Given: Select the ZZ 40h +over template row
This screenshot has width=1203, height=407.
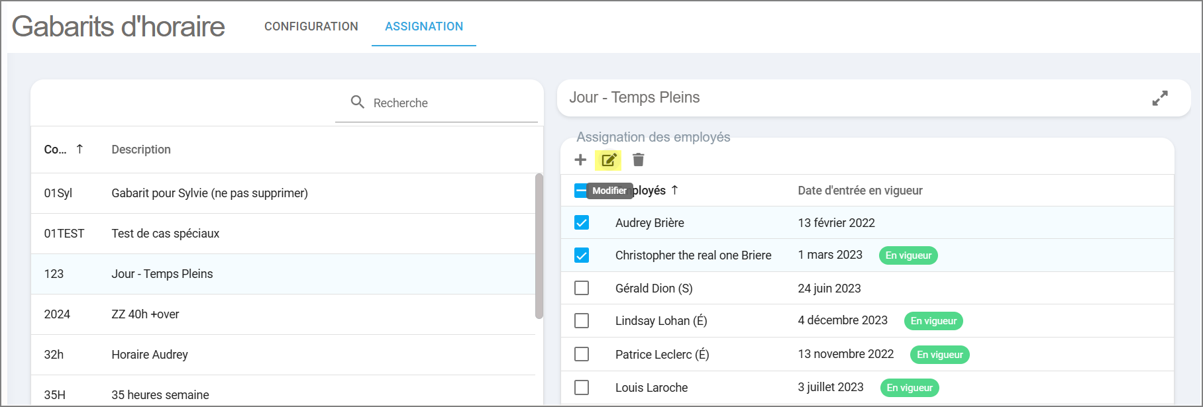Looking at the screenshot, I should (146, 314).
